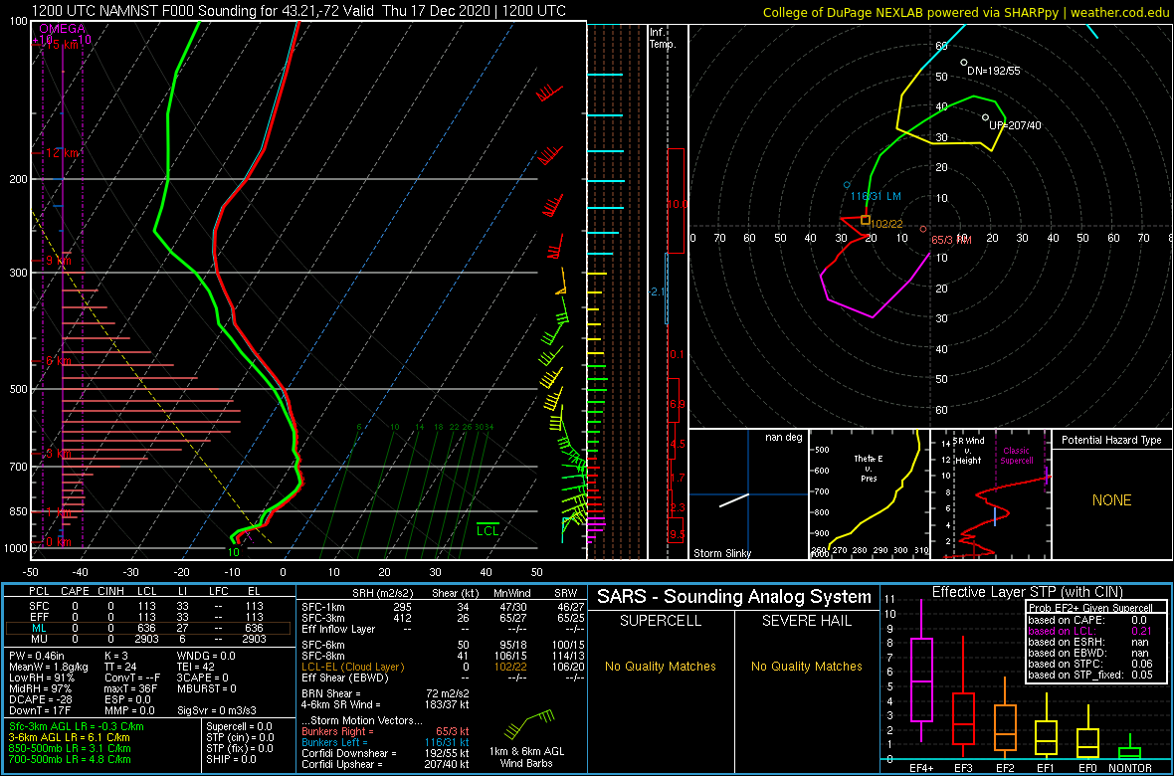Click the SR Wind v. Height inset plot

(x=990, y=494)
